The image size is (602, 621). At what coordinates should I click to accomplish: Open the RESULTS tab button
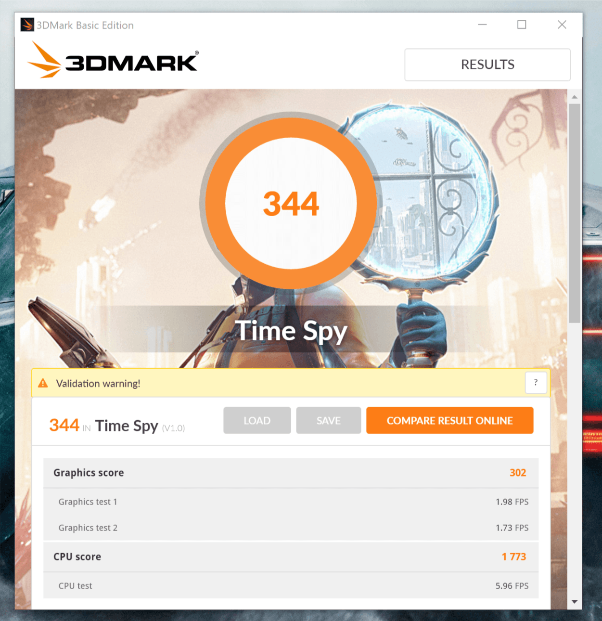pyautogui.click(x=487, y=65)
